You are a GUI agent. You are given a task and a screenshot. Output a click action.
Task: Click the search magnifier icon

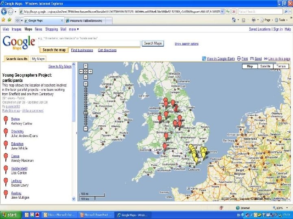pyautogui.click(x=286, y=11)
